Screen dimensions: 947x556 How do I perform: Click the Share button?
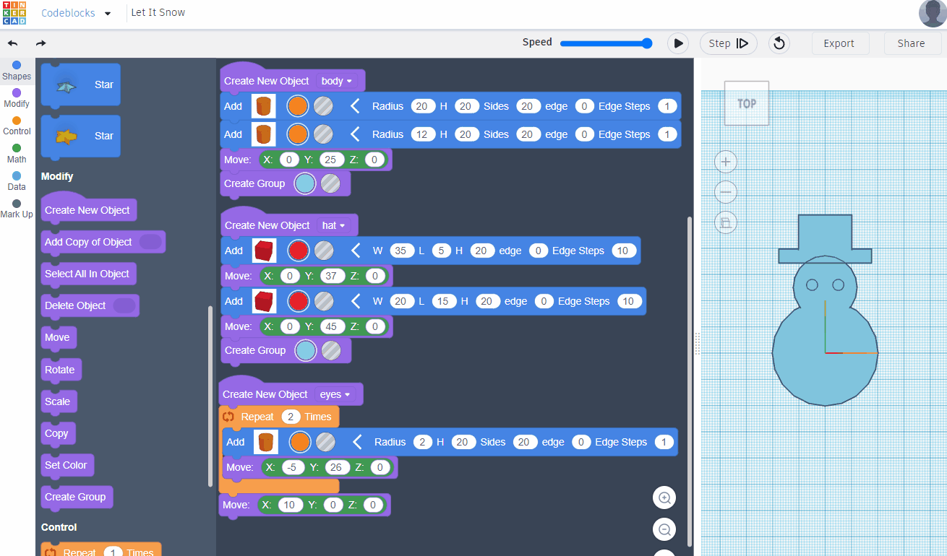911,43
